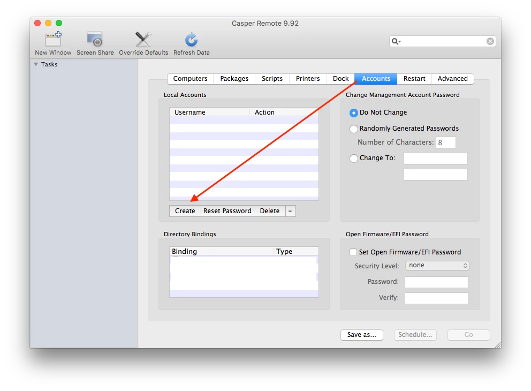The width and height of the screenshot is (531, 391).
Task: Open the Restart tab
Action: 414,79
